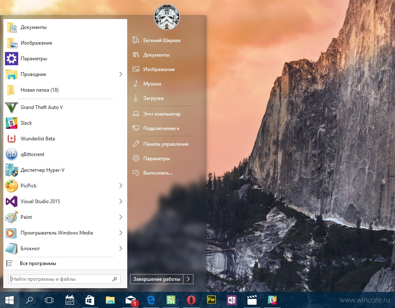The image size is (395, 308).
Task: Open Диспетчер Hyper-V
Action: pos(65,170)
